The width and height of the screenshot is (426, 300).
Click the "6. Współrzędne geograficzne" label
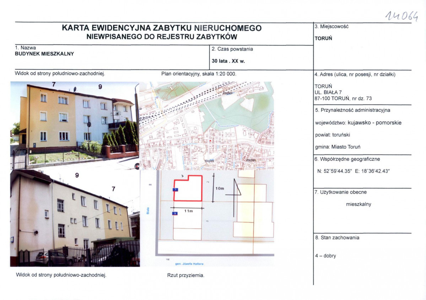coord(347,159)
